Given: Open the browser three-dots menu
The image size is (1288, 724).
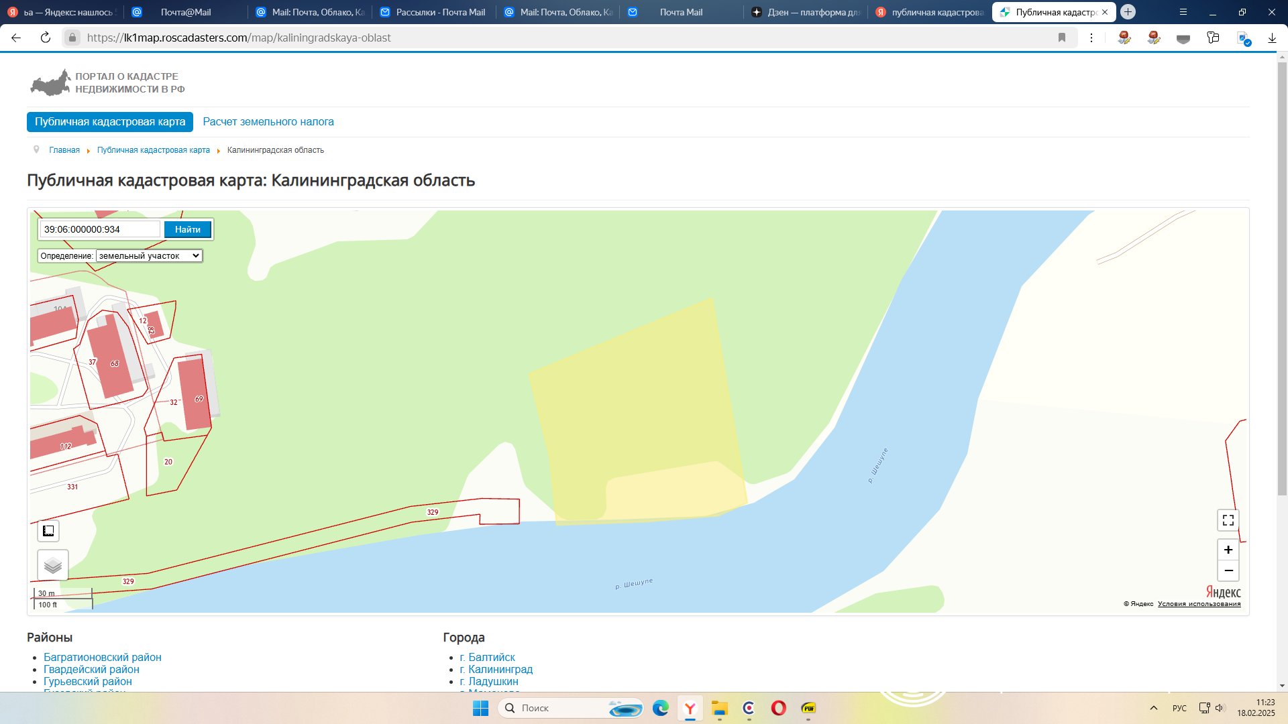Looking at the screenshot, I should point(1091,38).
